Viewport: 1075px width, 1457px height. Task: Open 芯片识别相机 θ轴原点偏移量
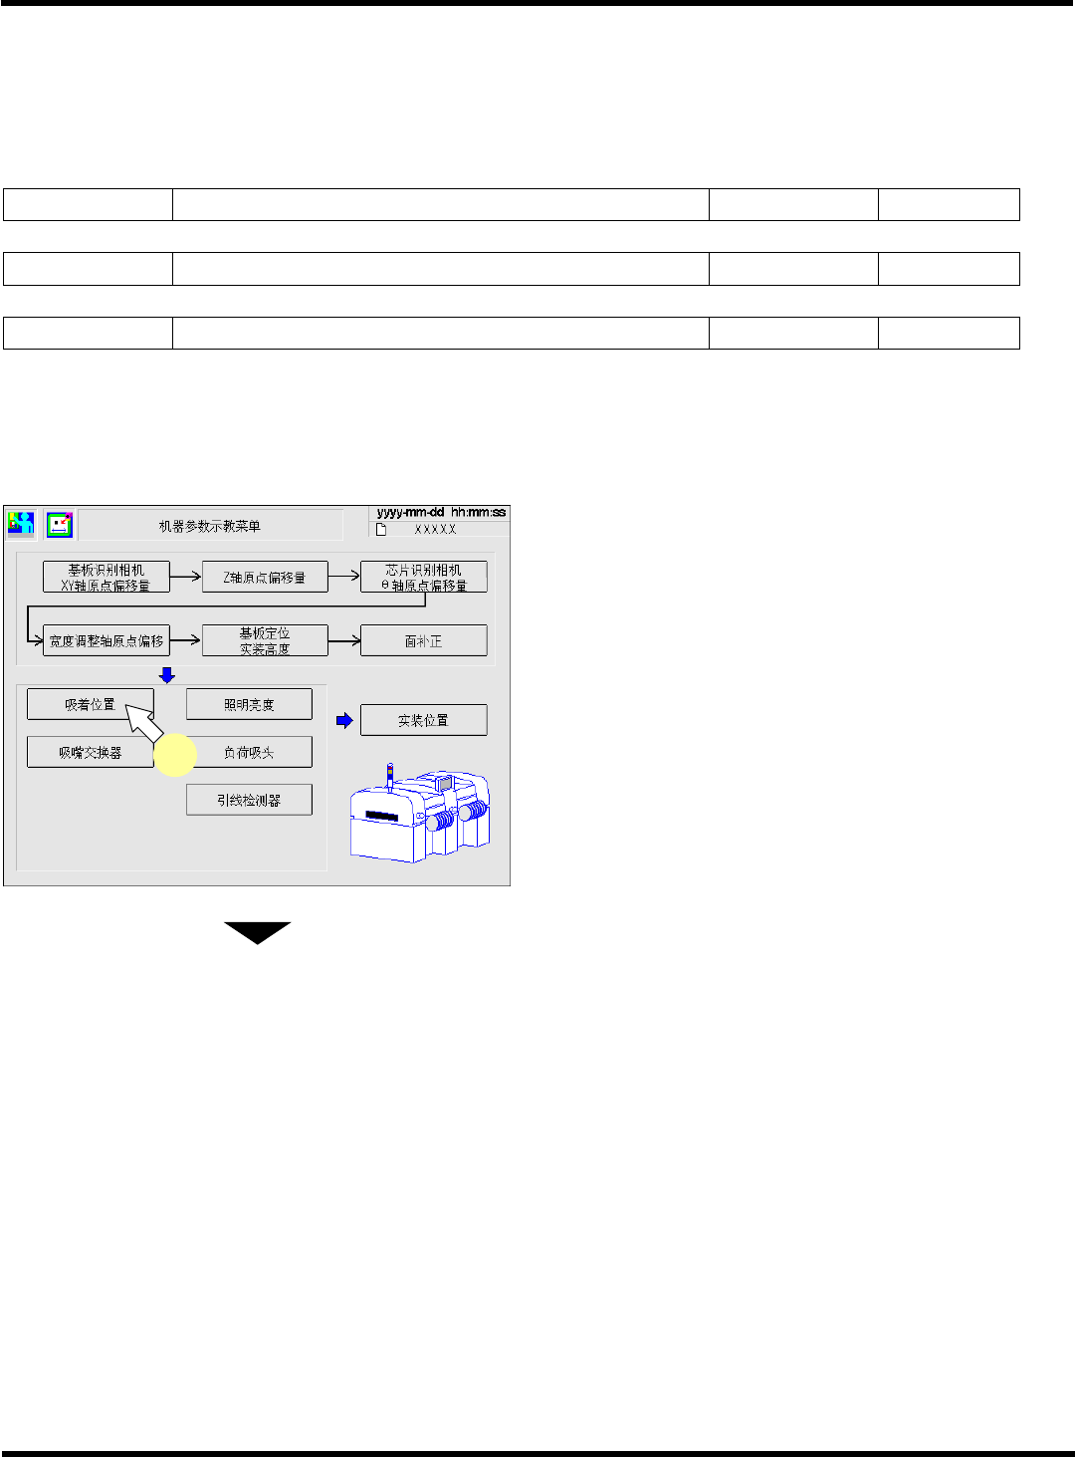pos(423,578)
